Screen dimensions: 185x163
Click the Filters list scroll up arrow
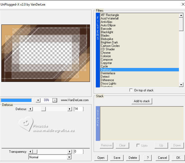(181, 15)
